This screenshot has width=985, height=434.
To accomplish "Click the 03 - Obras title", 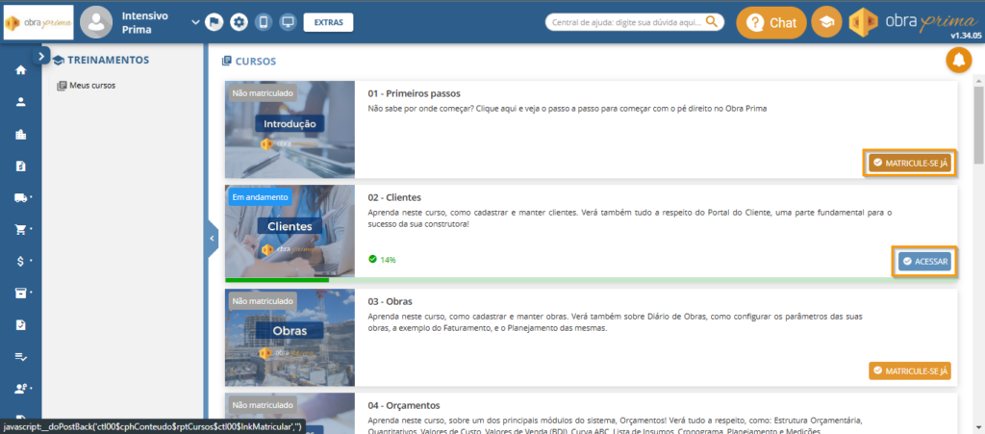I will click(391, 301).
